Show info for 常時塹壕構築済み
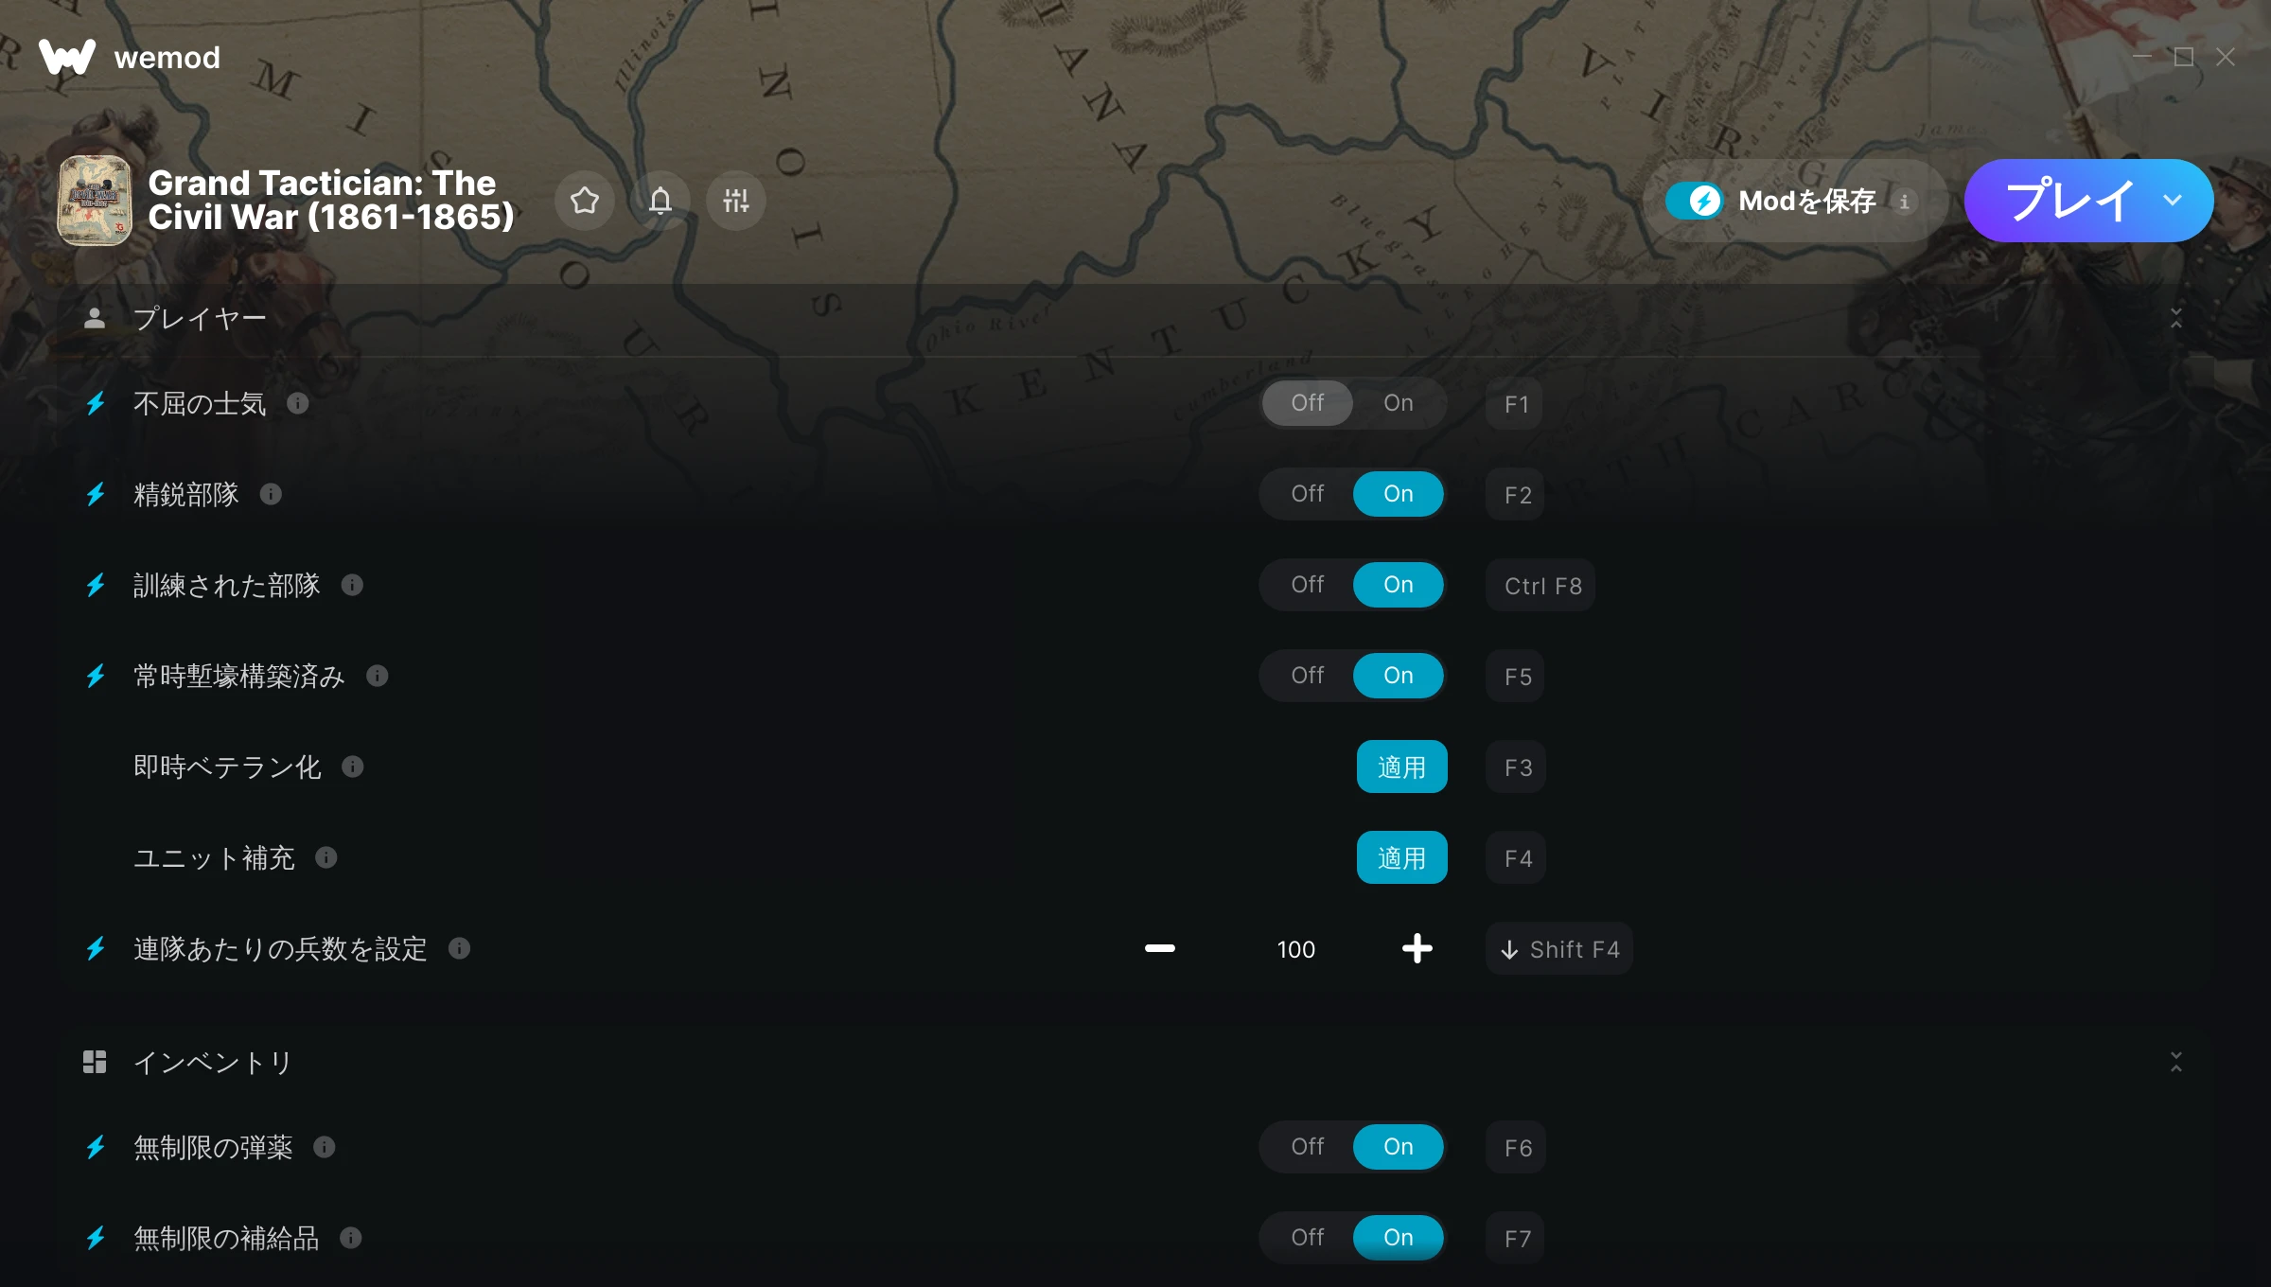The height and width of the screenshot is (1287, 2271). point(378,676)
